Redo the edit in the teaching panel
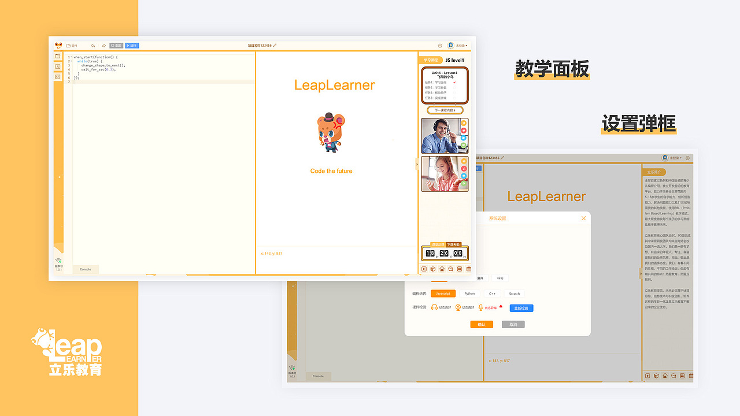The width and height of the screenshot is (740, 416). click(103, 46)
